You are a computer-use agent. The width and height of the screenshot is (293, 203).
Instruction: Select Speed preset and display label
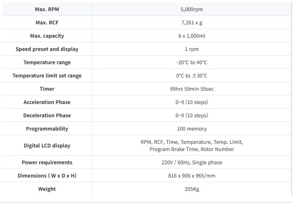pos(47,49)
